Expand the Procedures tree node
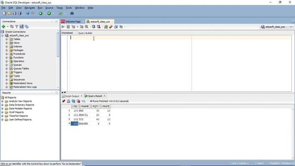The height and width of the screenshot is (166, 295). [6, 54]
